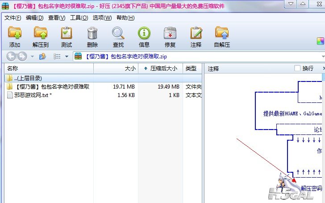
Task: Click the list view mode icon
Action: [x=57, y=56]
